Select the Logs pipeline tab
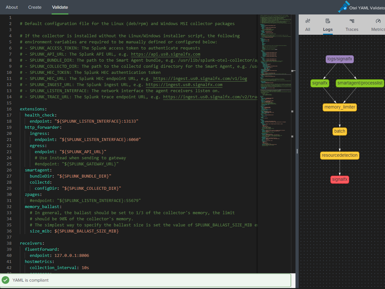The width and height of the screenshot is (385, 289). coord(328,25)
